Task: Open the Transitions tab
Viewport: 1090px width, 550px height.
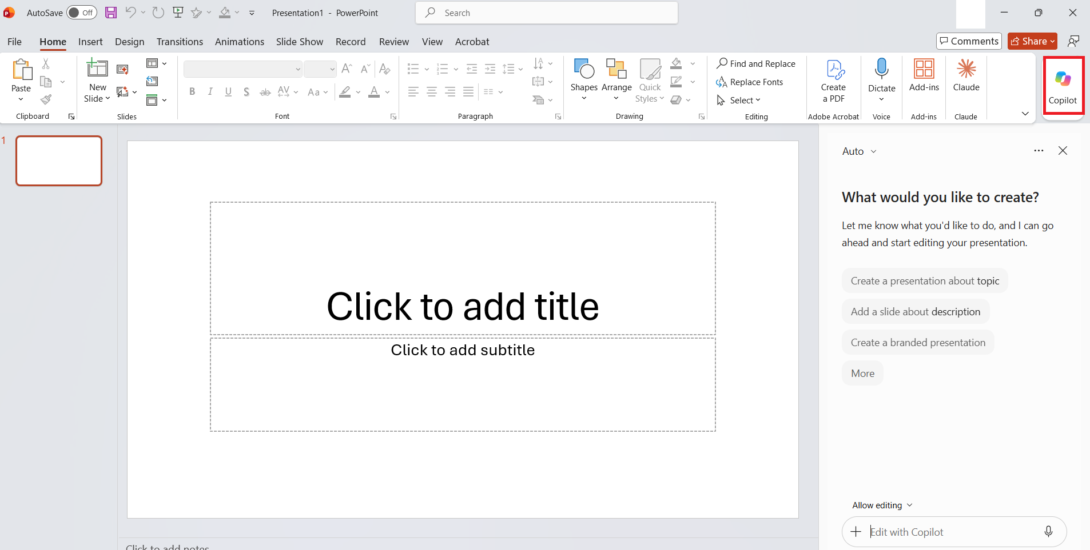Action: (180, 42)
